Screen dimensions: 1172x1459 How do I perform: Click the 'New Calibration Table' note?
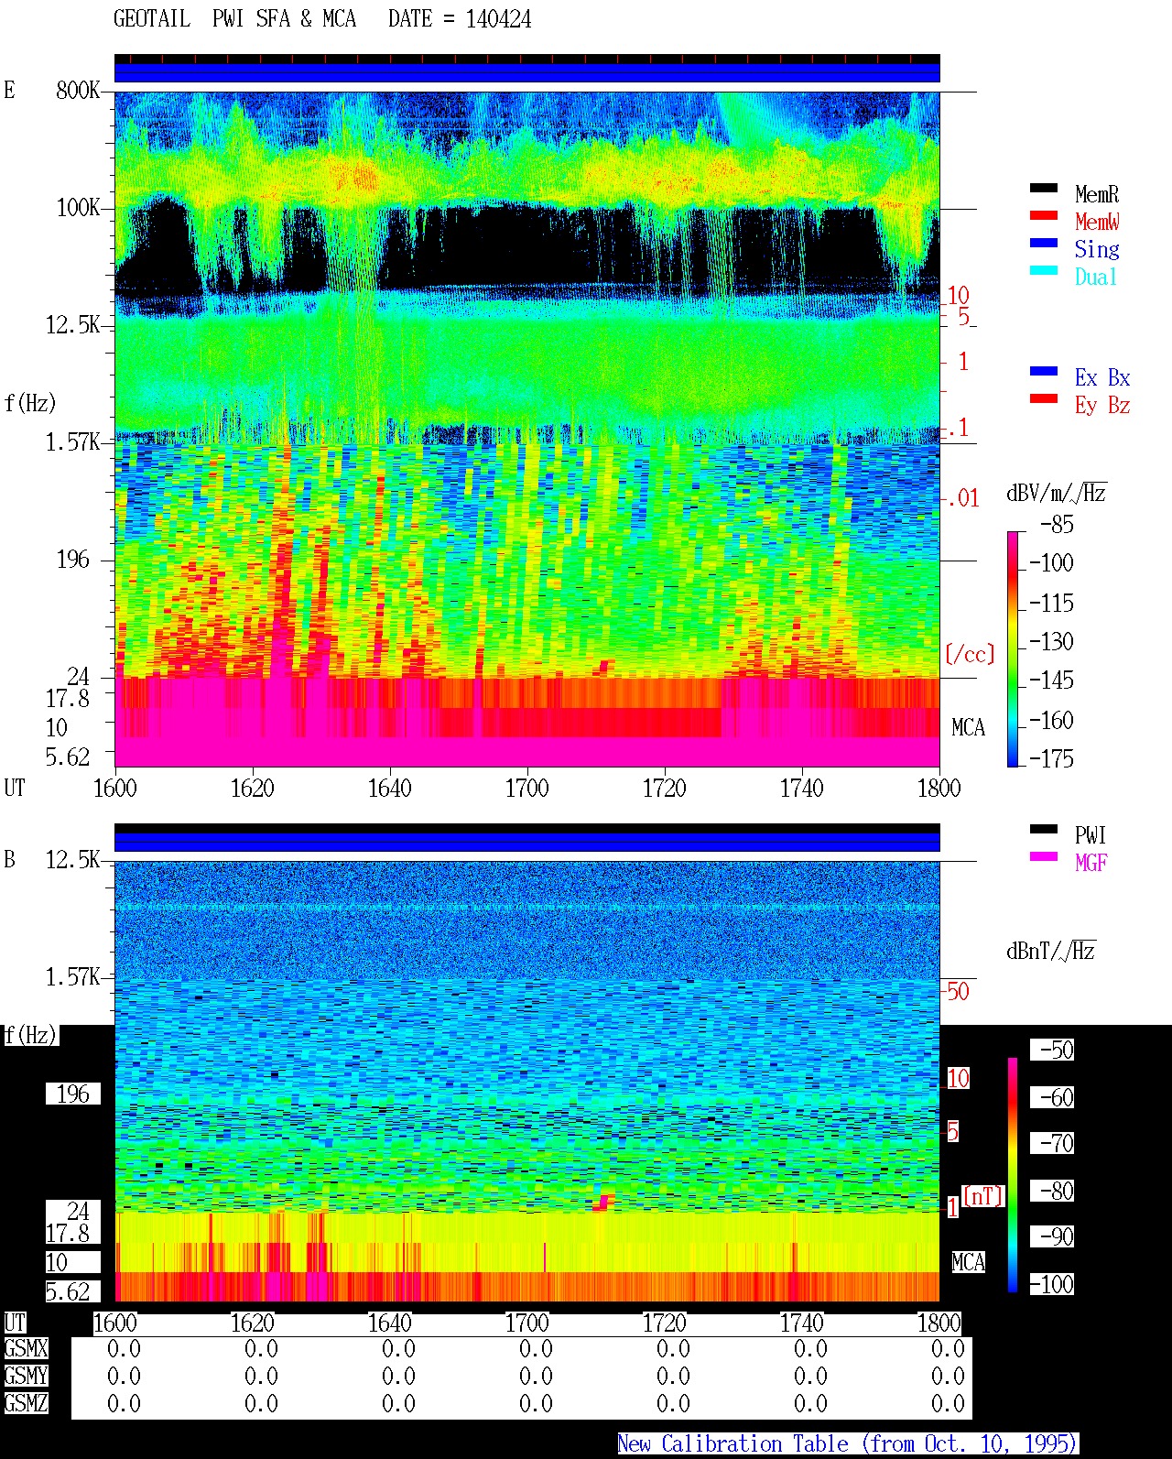point(848,1444)
